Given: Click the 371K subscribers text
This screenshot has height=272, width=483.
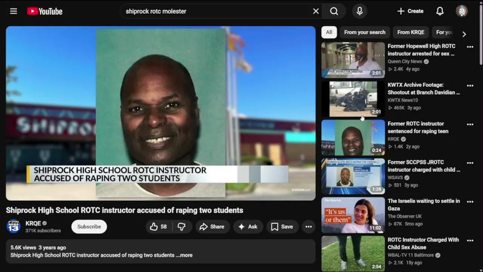Looking at the screenshot, I should [x=43, y=230].
